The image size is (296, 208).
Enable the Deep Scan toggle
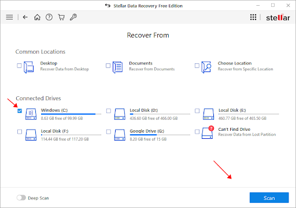click(x=21, y=198)
